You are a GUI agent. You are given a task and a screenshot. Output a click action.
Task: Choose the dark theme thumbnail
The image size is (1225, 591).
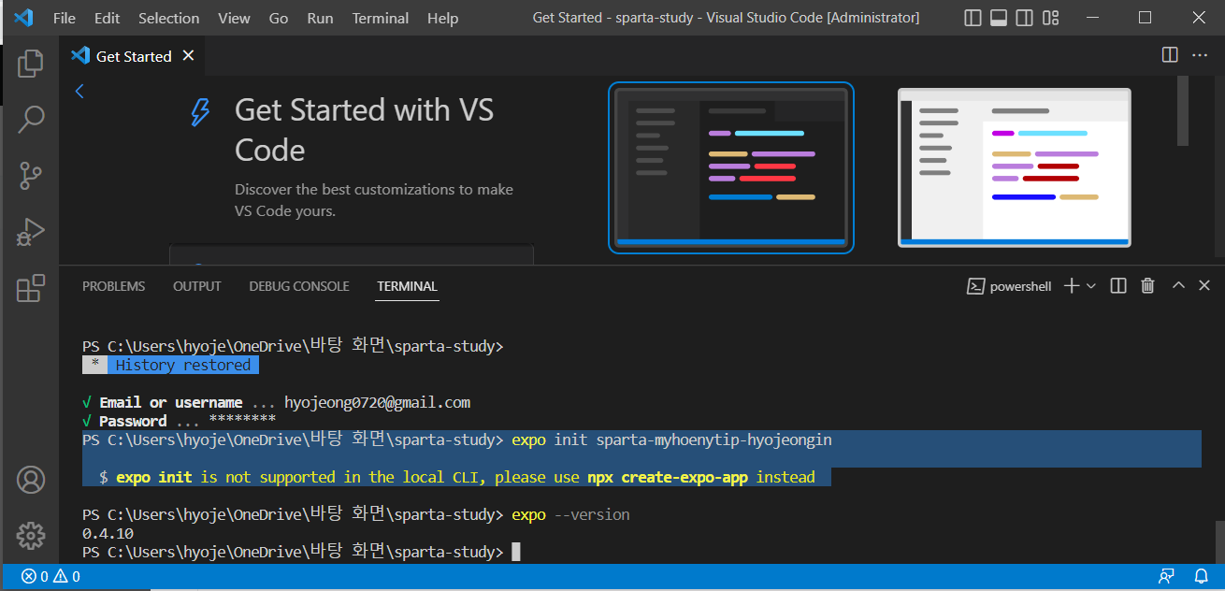731,167
